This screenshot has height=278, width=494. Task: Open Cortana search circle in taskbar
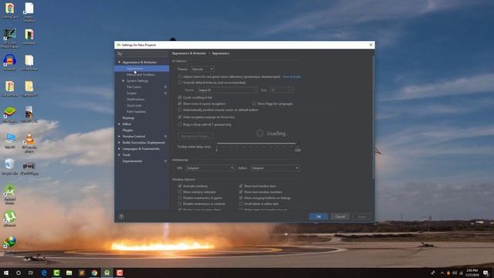pyautogui.click(x=19, y=273)
